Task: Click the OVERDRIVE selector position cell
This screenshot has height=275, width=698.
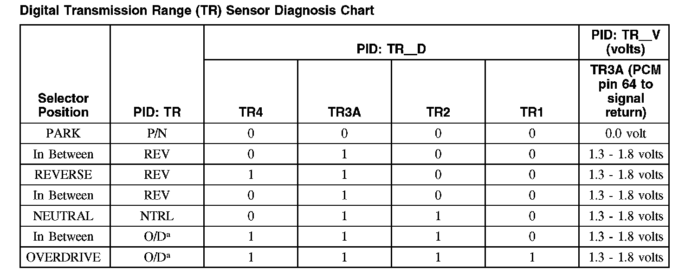Action: tap(64, 258)
